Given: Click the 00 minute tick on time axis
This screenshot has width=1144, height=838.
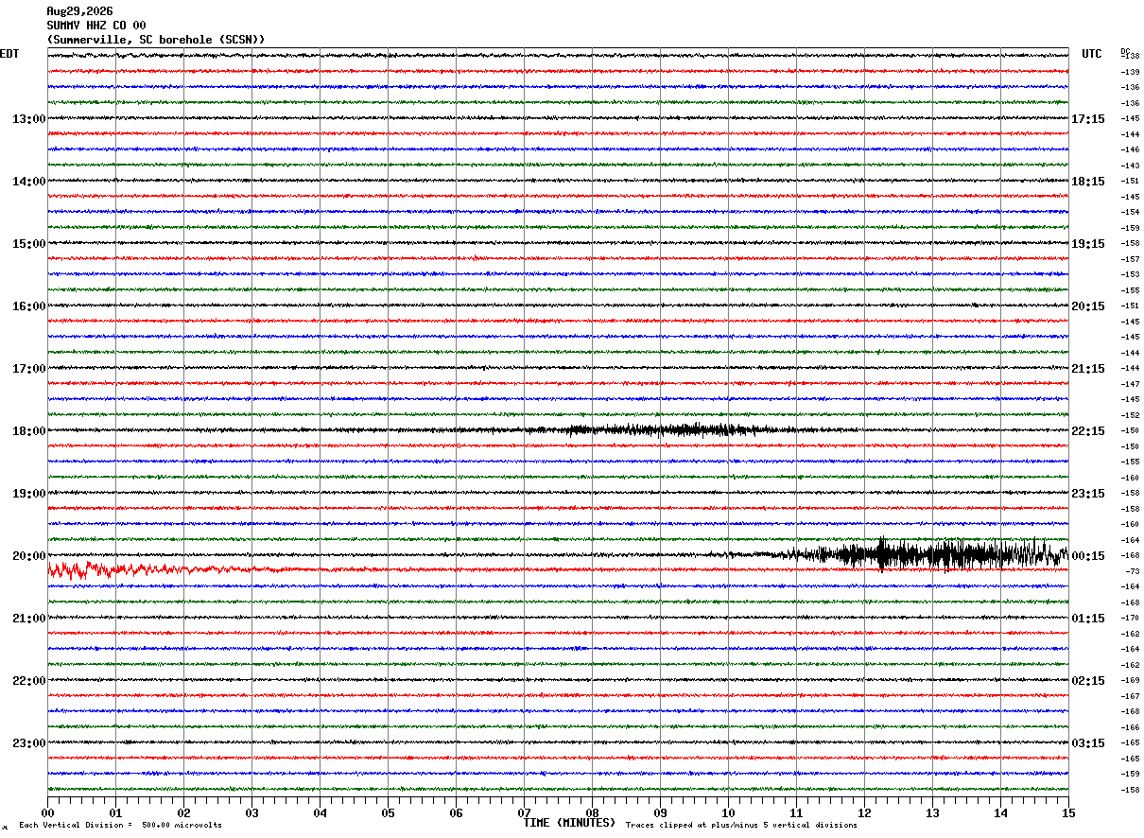Looking at the screenshot, I should 47,812.
